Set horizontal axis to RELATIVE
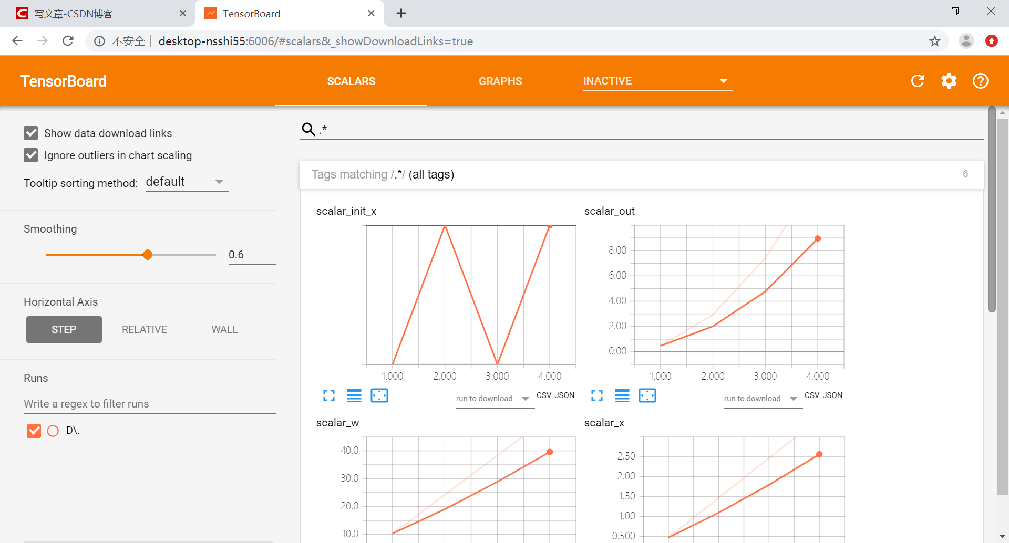The width and height of the screenshot is (1009, 543). click(x=144, y=329)
